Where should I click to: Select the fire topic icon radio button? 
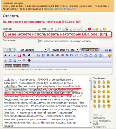click(x=49, y=29)
